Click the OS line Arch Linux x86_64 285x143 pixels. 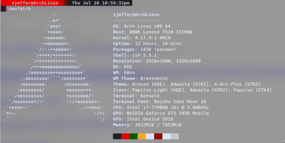pos(141,26)
